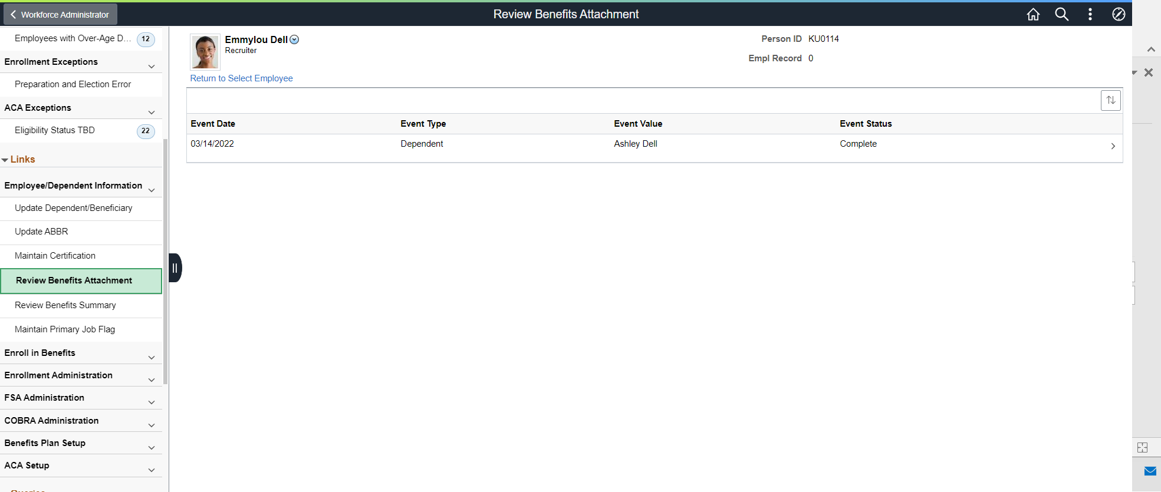Click the Complete status cell
1161x492 pixels.
(x=858, y=144)
